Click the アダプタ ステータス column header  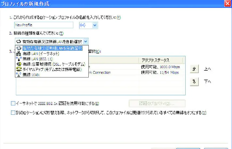click(x=161, y=60)
